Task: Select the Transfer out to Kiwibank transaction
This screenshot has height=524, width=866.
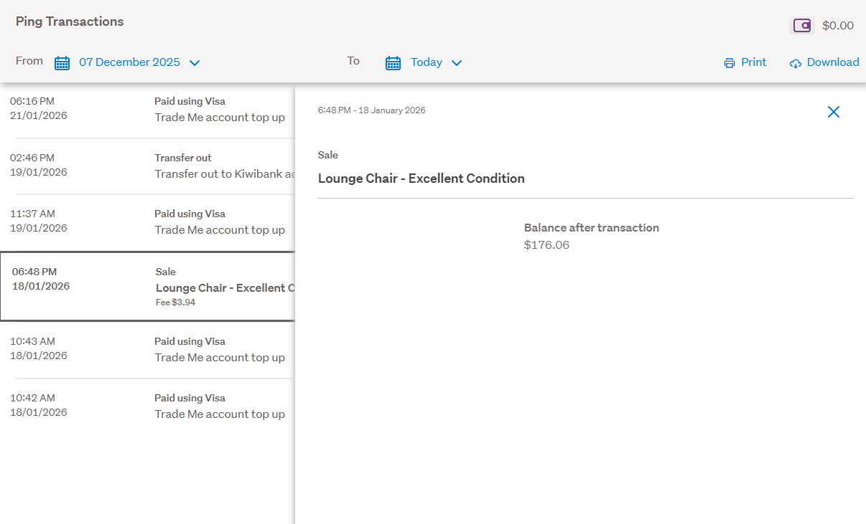Action: point(147,166)
